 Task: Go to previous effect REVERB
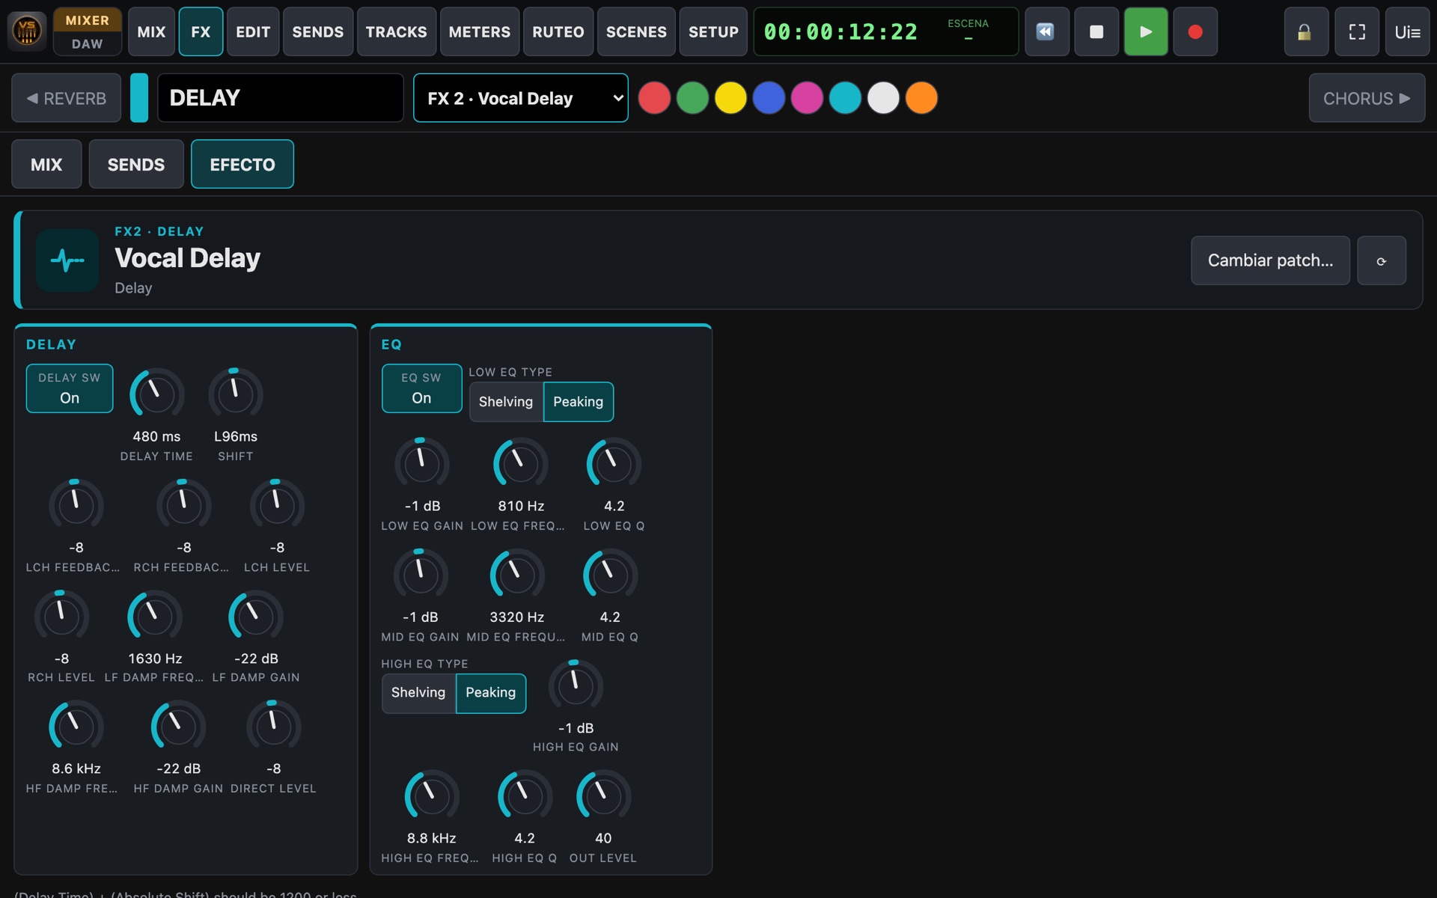(66, 98)
